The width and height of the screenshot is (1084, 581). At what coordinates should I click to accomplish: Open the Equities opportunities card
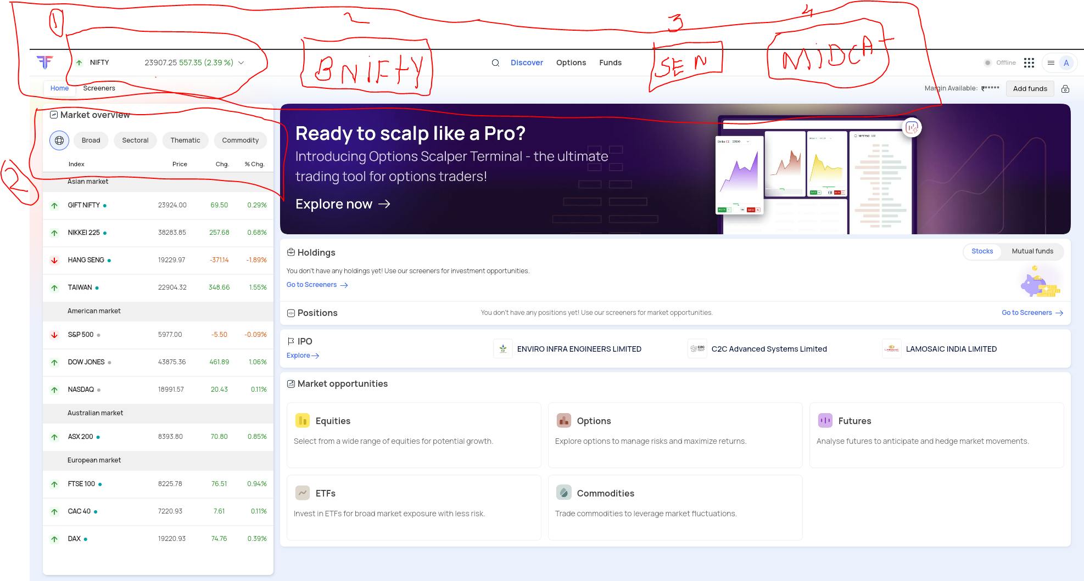pos(414,435)
